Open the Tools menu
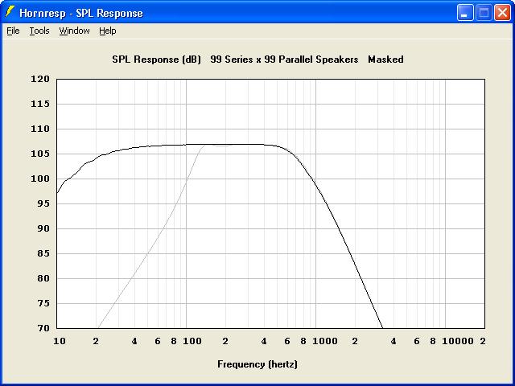 [39, 31]
